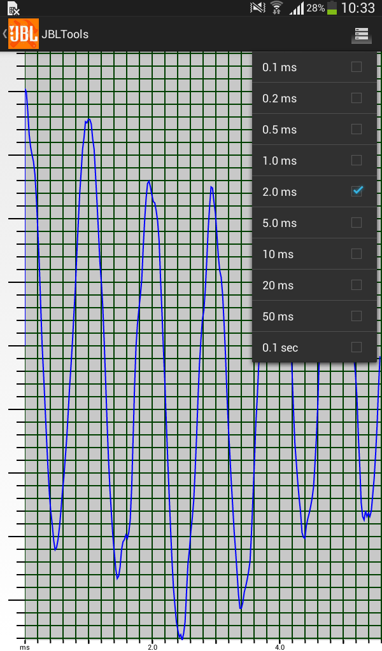The width and height of the screenshot is (382, 651).
Task: Pick the 10 ms menu entry
Action: tap(315, 254)
